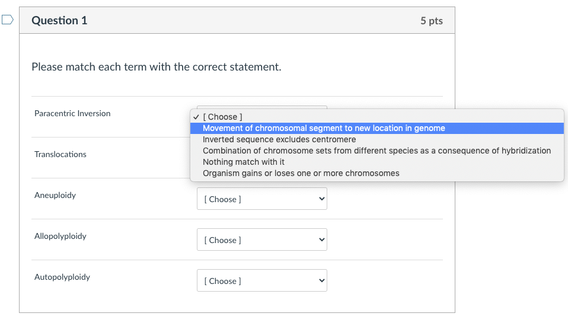Choose the "Nothing match with it" option
This screenshot has width=568, height=329.
(244, 162)
